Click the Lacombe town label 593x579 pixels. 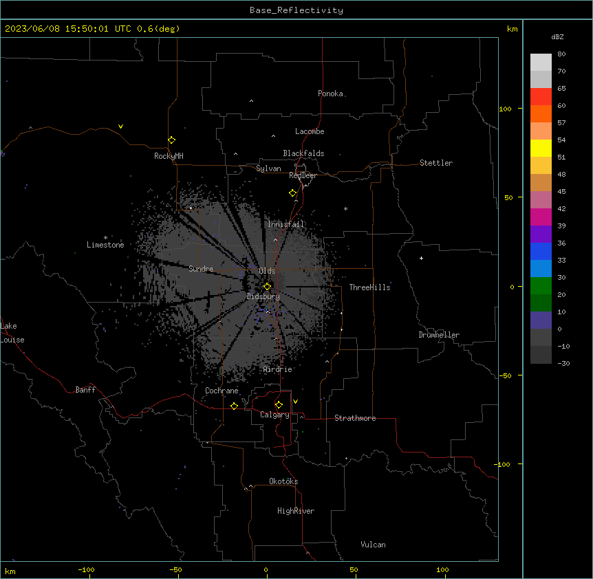(310, 131)
